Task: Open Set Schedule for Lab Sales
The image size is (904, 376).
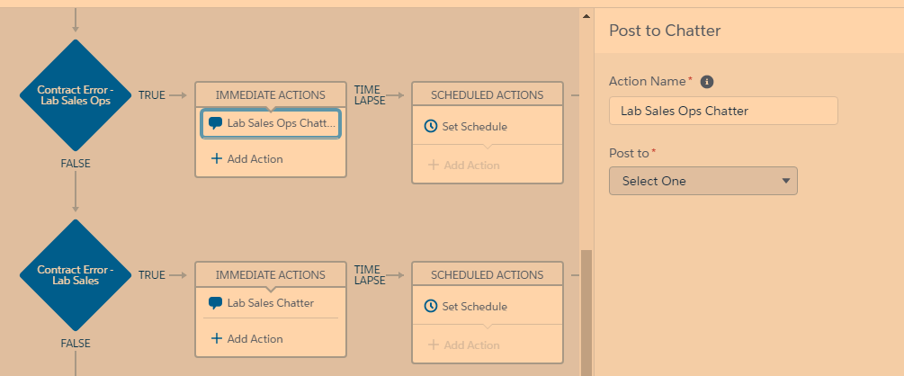Action: [x=474, y=307]
